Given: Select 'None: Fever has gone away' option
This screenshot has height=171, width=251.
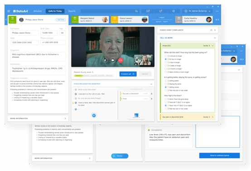Looking at the screenshot, I should point(166,99).
